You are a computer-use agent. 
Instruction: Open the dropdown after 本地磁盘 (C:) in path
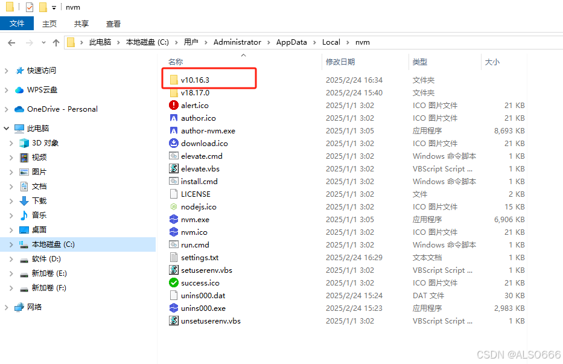[x=176, y=42]
